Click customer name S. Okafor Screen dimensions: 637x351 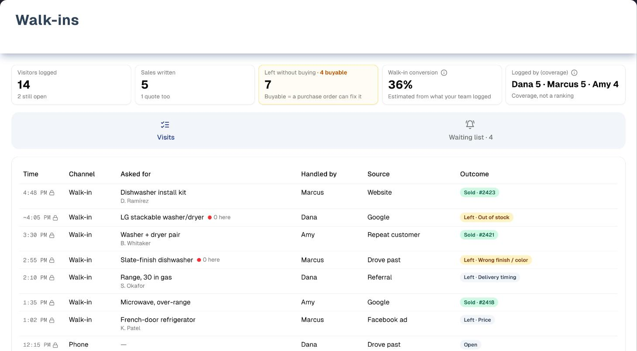coord(133,286)
